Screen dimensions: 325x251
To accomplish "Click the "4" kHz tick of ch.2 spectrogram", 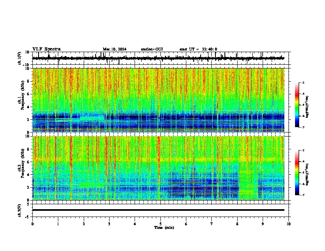I will pos(28,175).
